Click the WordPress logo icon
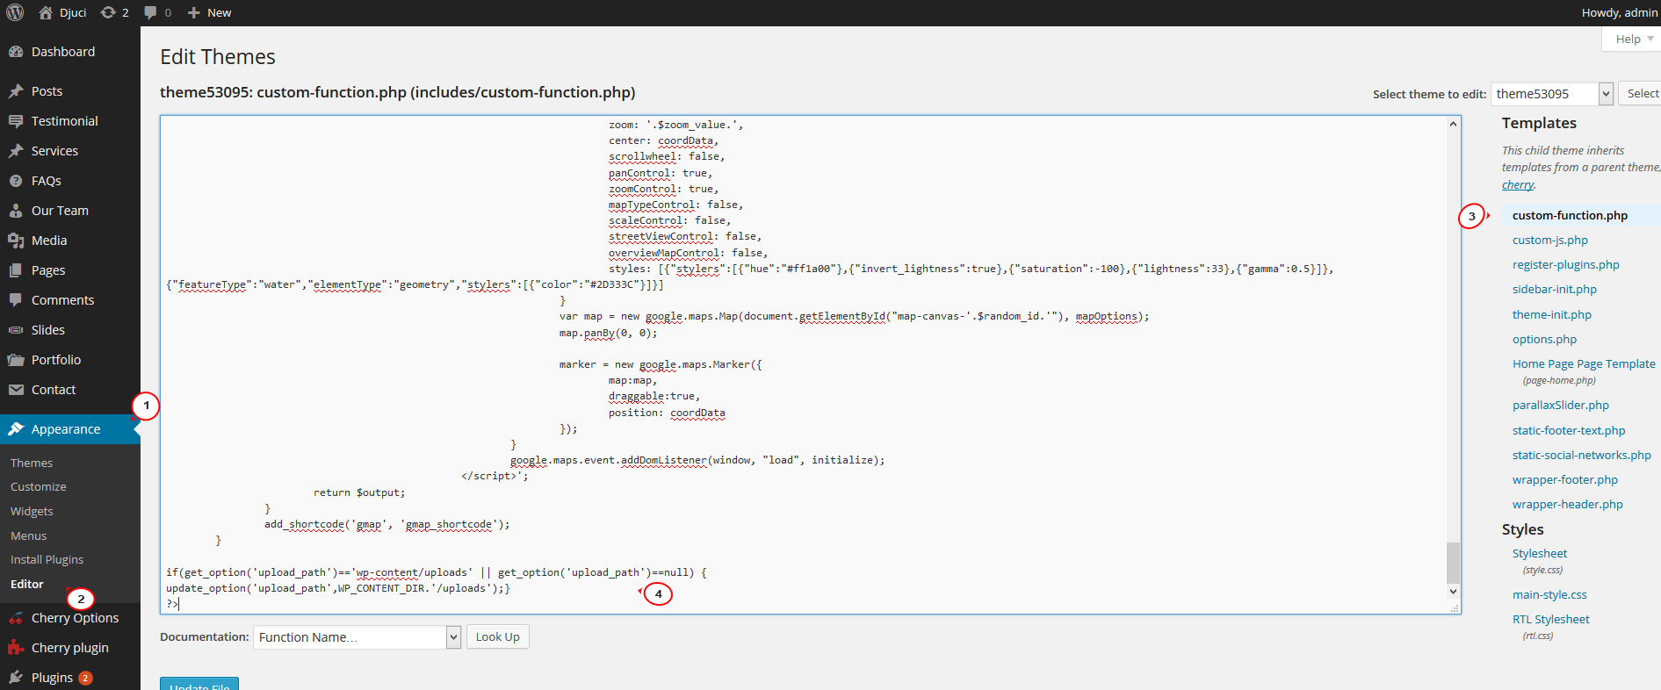The height and width of the screenshot is (690, 1661). [x=17, y=12]
